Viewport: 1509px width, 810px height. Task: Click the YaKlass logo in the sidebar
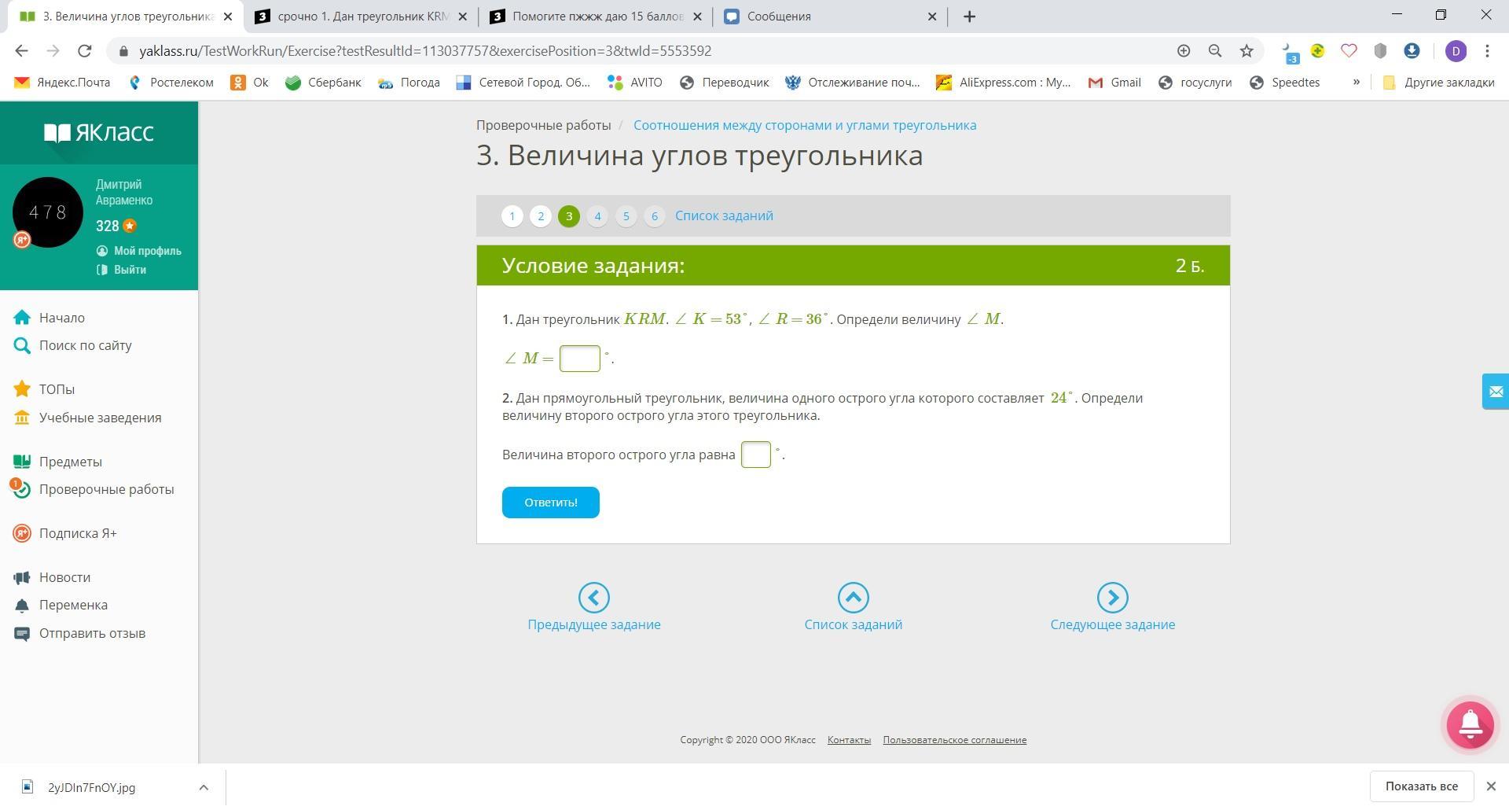coord(98,132)
